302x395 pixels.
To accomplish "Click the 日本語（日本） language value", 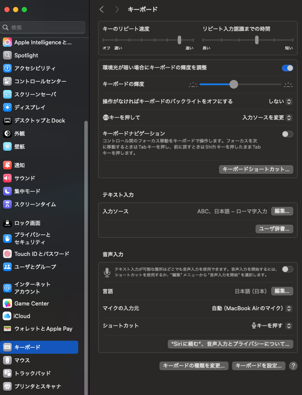I will tap(251, 291).
